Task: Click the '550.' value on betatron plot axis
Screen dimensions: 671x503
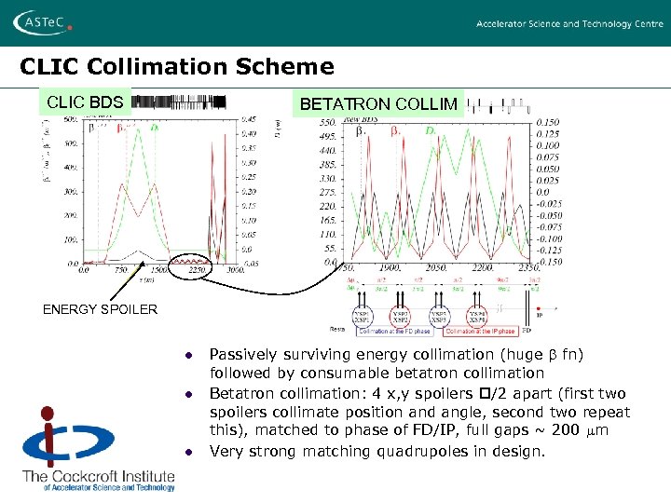Action: [x=328, y=123]
